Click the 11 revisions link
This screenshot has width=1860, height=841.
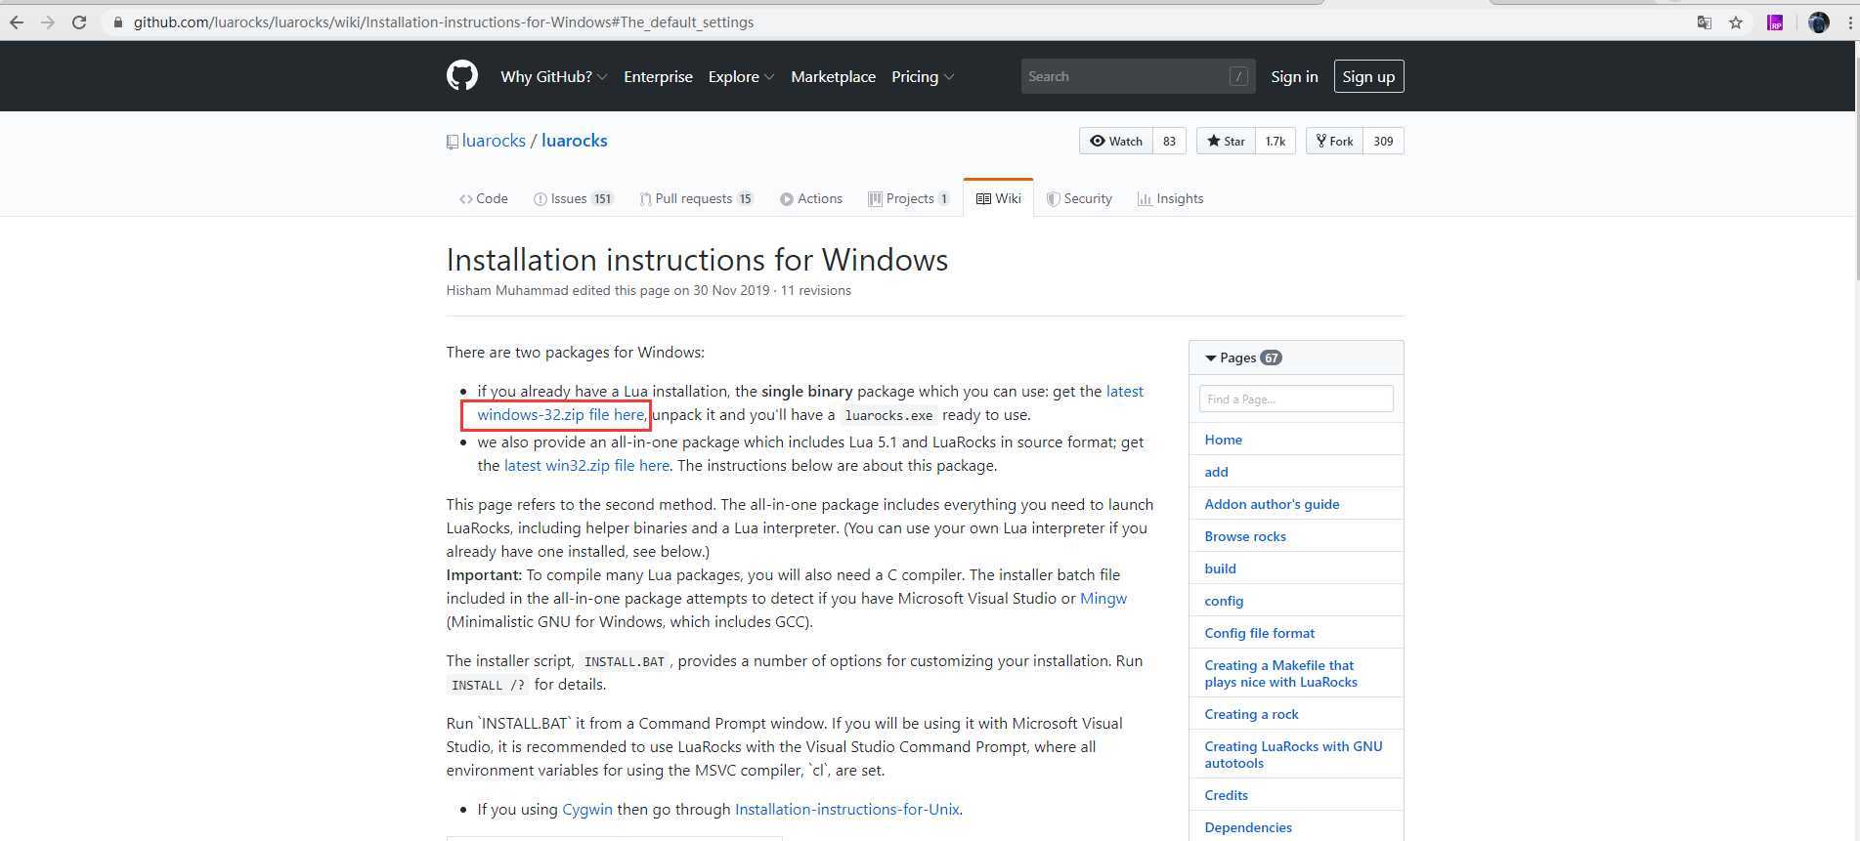[x=816, y=290]
